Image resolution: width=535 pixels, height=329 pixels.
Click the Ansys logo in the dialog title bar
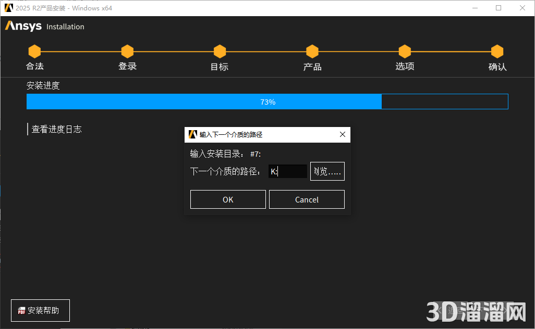coord(191,134)
